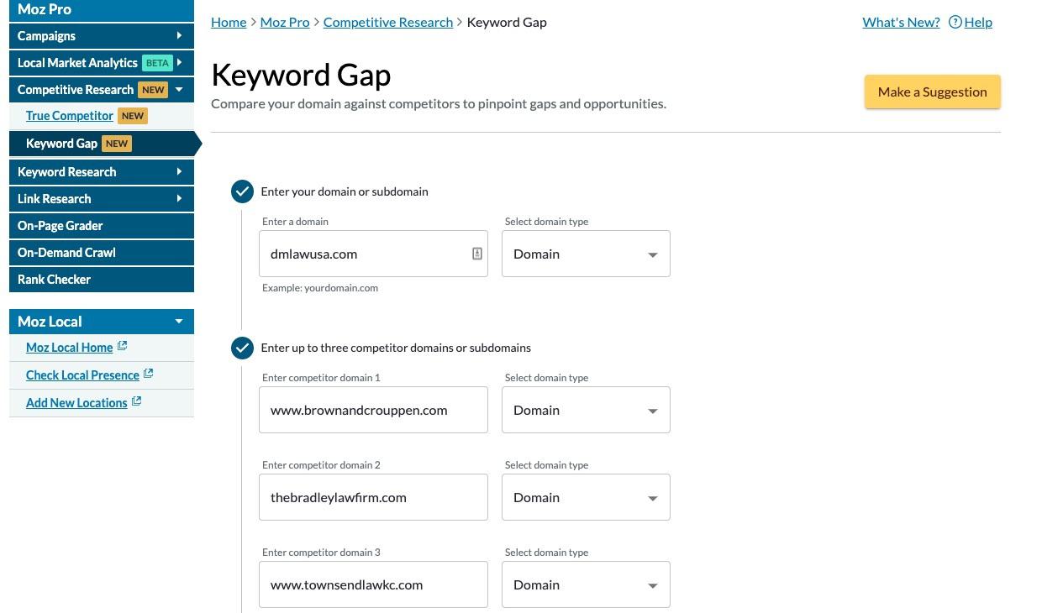
Task: Collapse the Competitive Research sidebar section
Action: tap(179, 89)
